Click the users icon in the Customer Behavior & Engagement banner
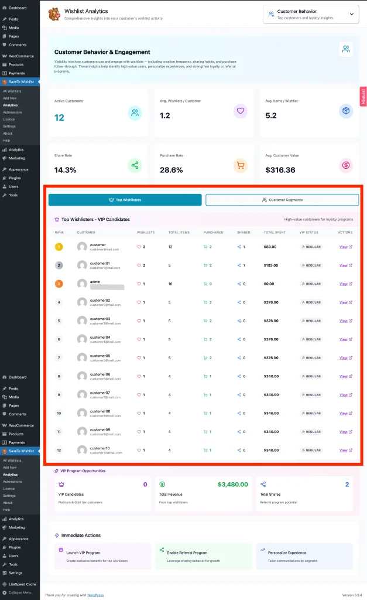367x600 pixels. [x=346, y=49]
